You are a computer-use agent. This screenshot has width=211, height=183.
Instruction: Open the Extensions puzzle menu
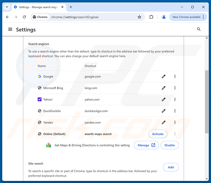[151, 17]
